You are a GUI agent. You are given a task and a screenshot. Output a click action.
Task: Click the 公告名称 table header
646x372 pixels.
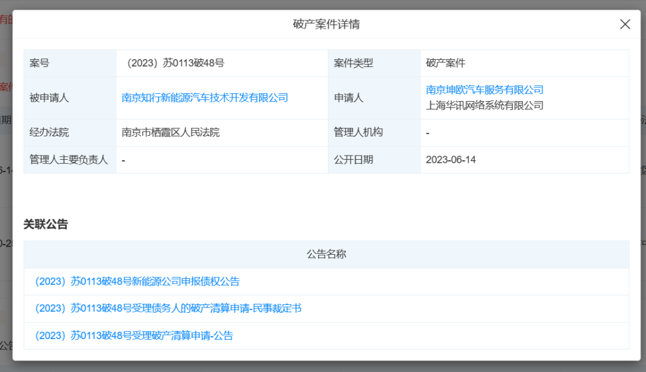coord(327,254)
